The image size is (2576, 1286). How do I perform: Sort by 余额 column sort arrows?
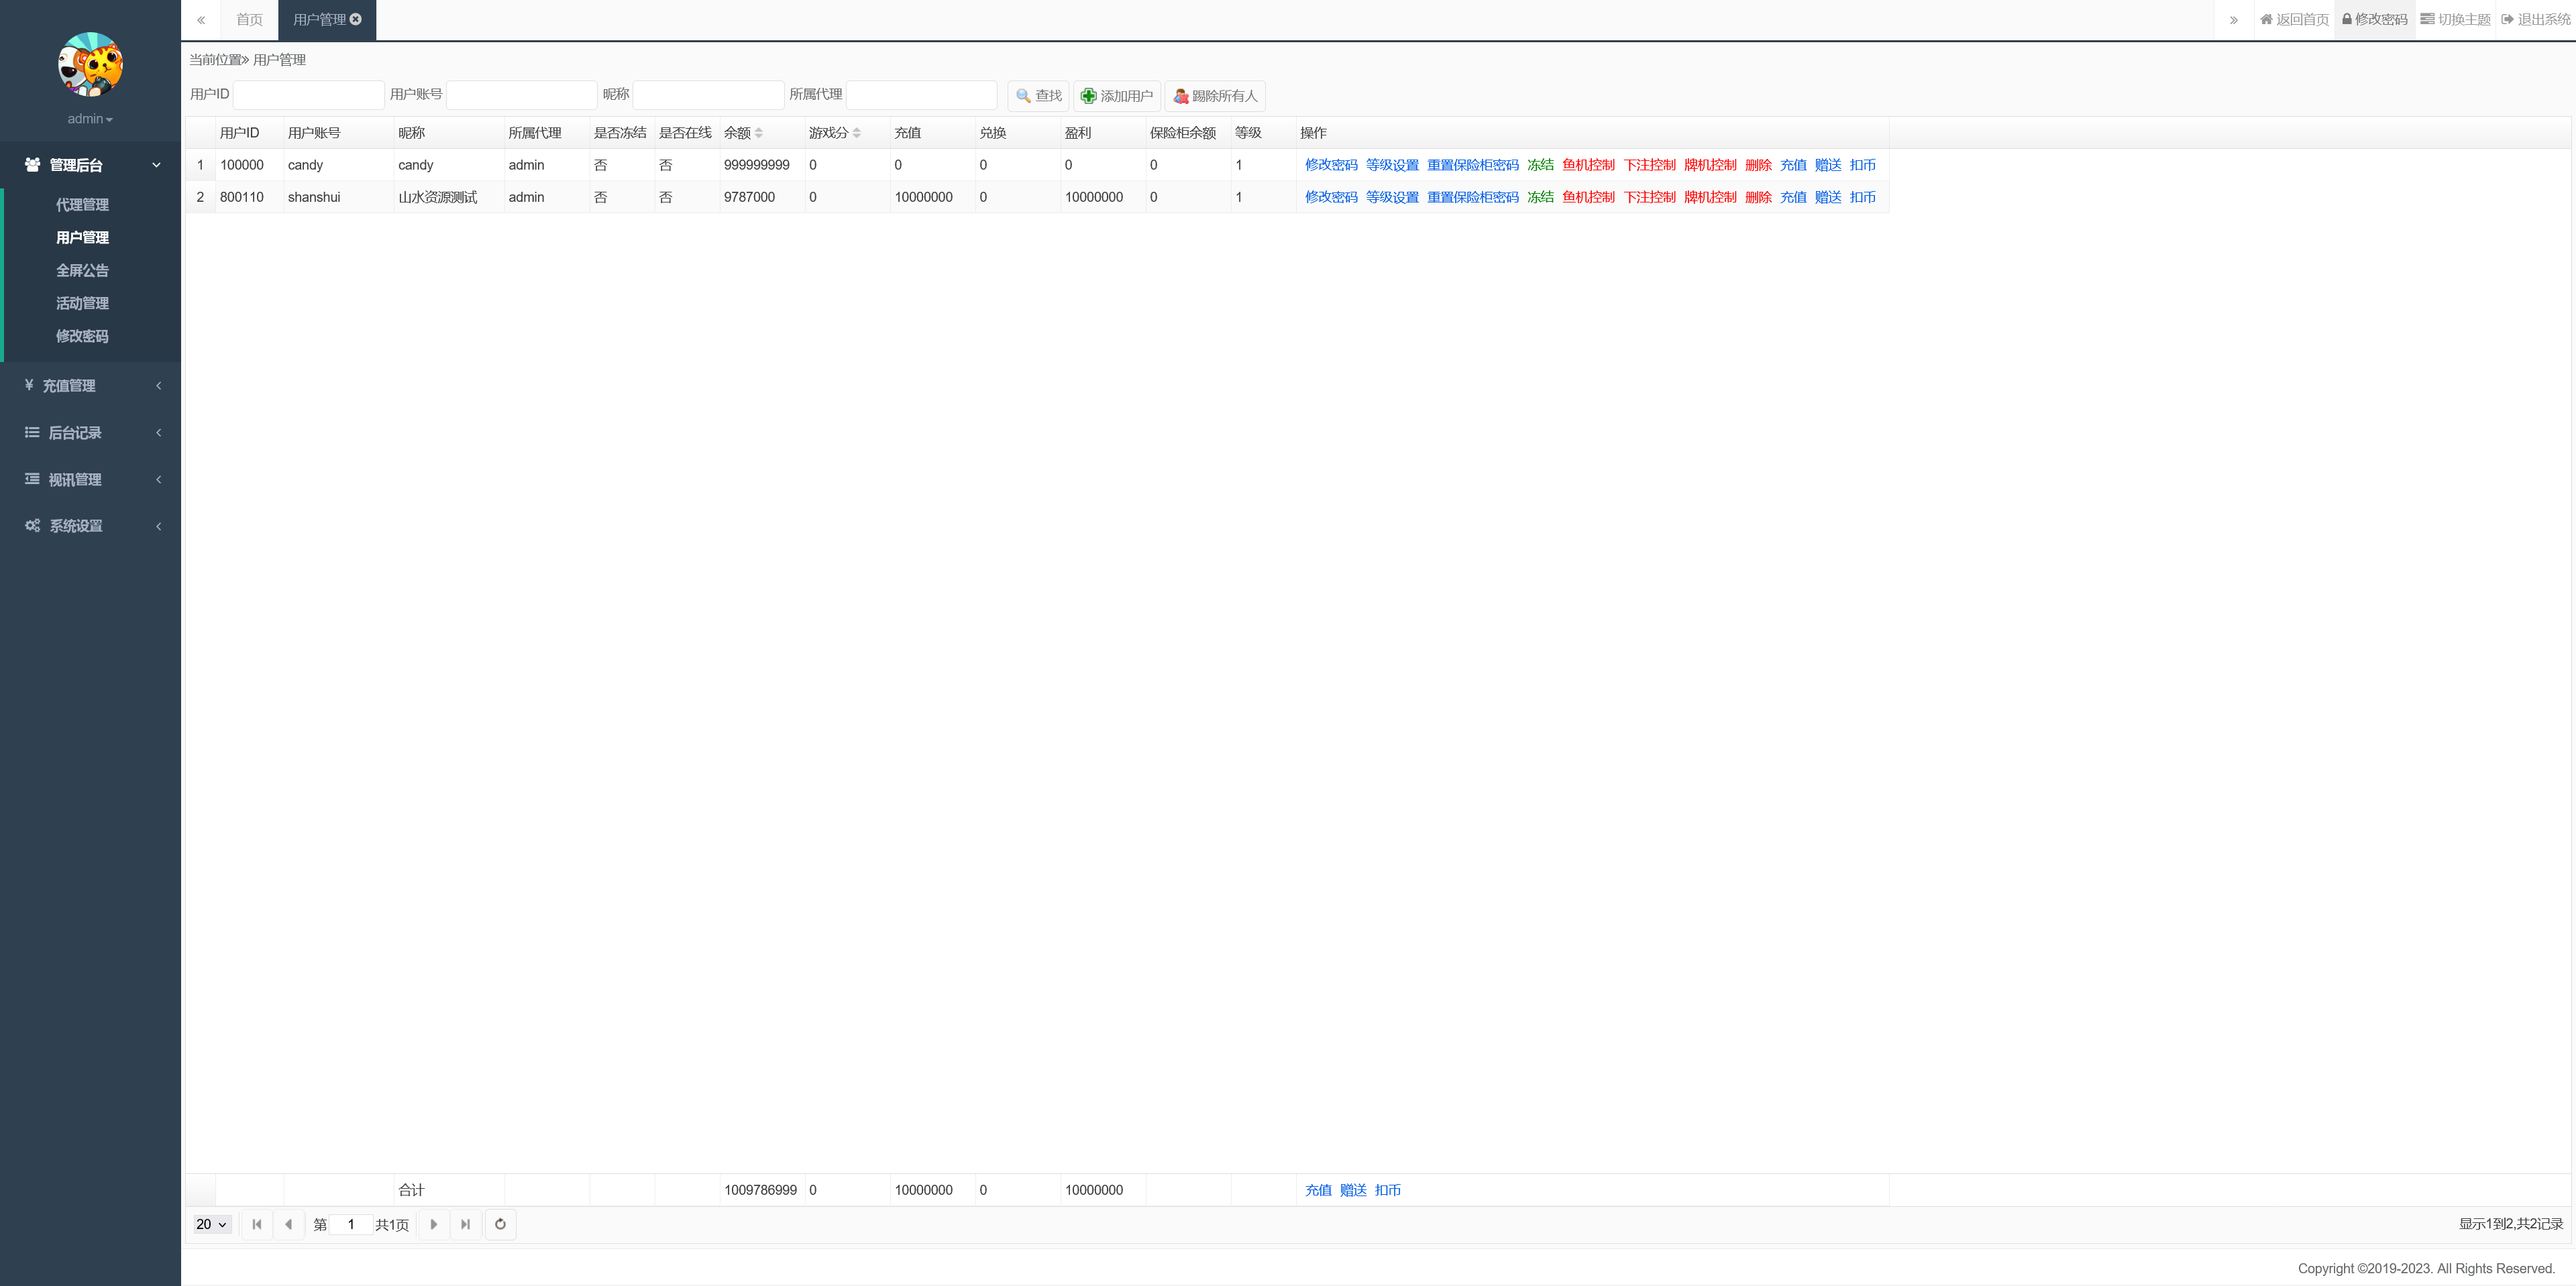pos(759,133)
